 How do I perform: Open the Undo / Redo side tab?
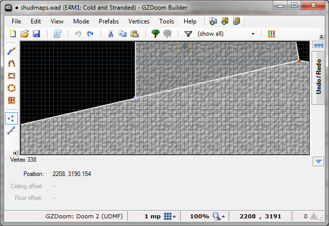[x=318, y=77]
